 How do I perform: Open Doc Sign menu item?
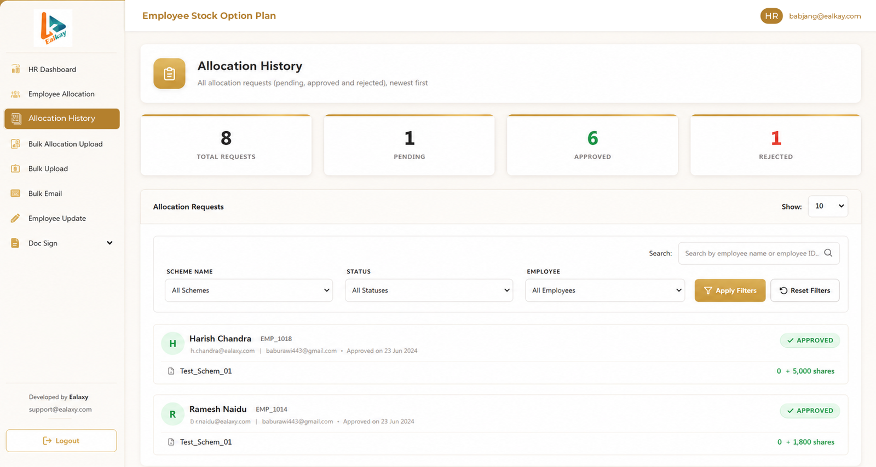point(62,243)
